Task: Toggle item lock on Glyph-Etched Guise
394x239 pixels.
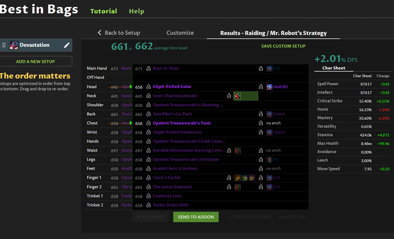Action: pyautogui.click(x=148, y=87)
